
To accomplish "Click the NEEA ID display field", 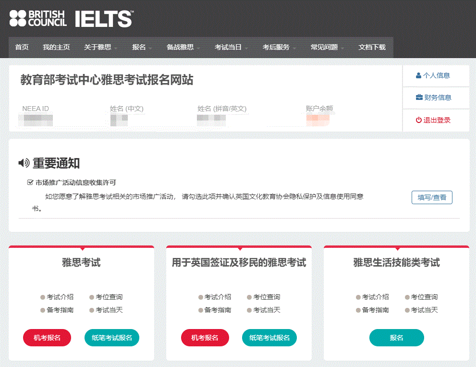I will point(36,118).
